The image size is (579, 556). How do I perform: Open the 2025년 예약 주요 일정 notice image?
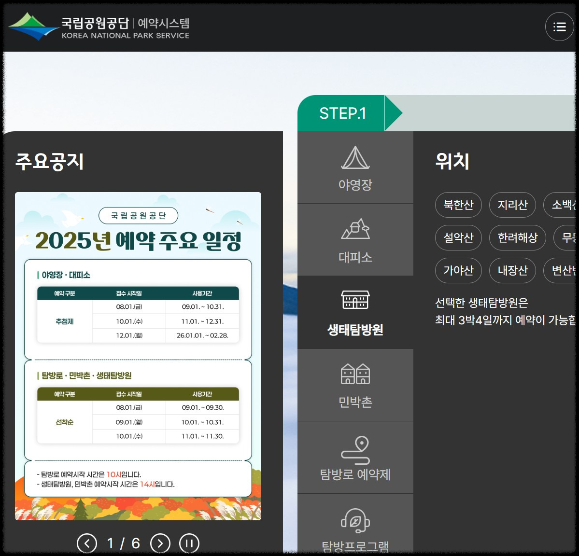[138, 356]
